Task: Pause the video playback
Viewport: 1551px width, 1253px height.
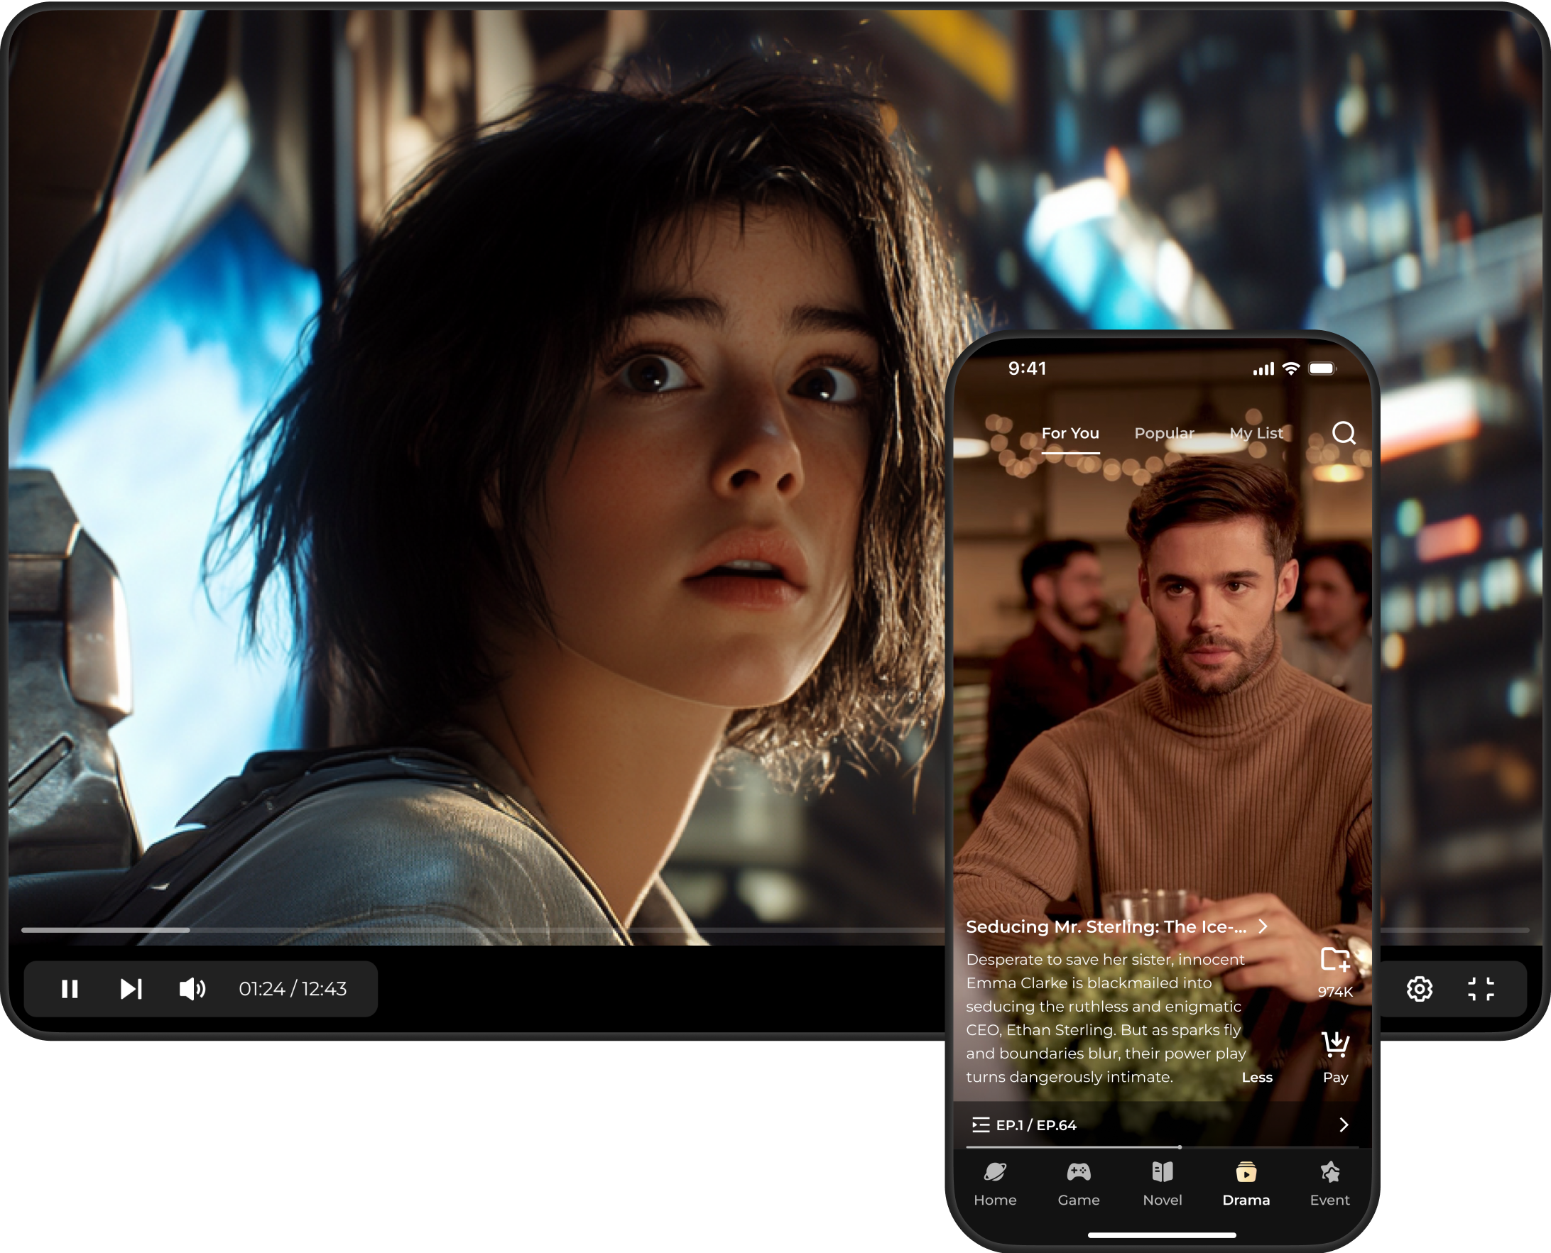Action: click(70, 989)
